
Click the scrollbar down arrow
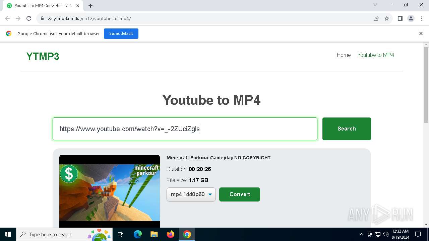click(426, 225)
